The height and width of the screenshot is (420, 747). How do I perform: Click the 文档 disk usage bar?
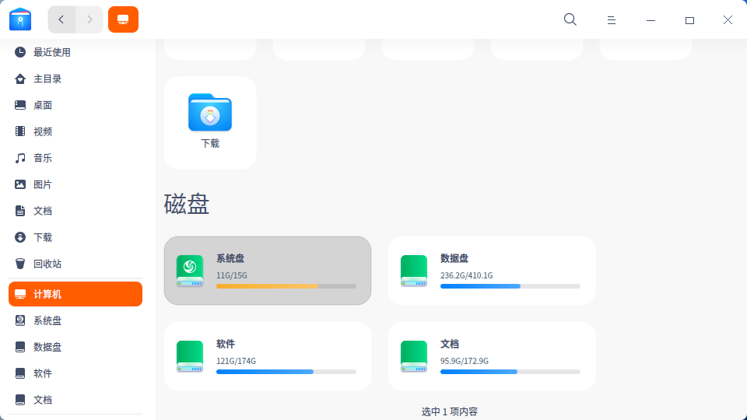(x=510, y=372)
